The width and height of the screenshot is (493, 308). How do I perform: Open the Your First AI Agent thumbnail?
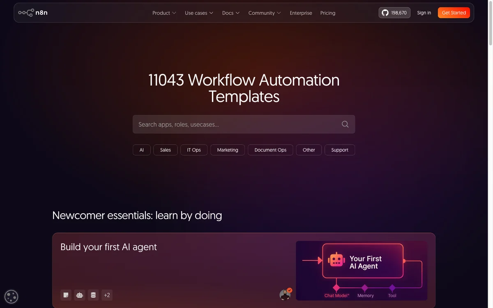pyautogui.click(x=362, y=271)
